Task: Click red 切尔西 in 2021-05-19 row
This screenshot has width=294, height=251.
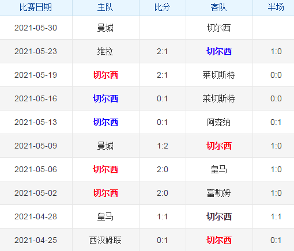Action: coord(105,75)
